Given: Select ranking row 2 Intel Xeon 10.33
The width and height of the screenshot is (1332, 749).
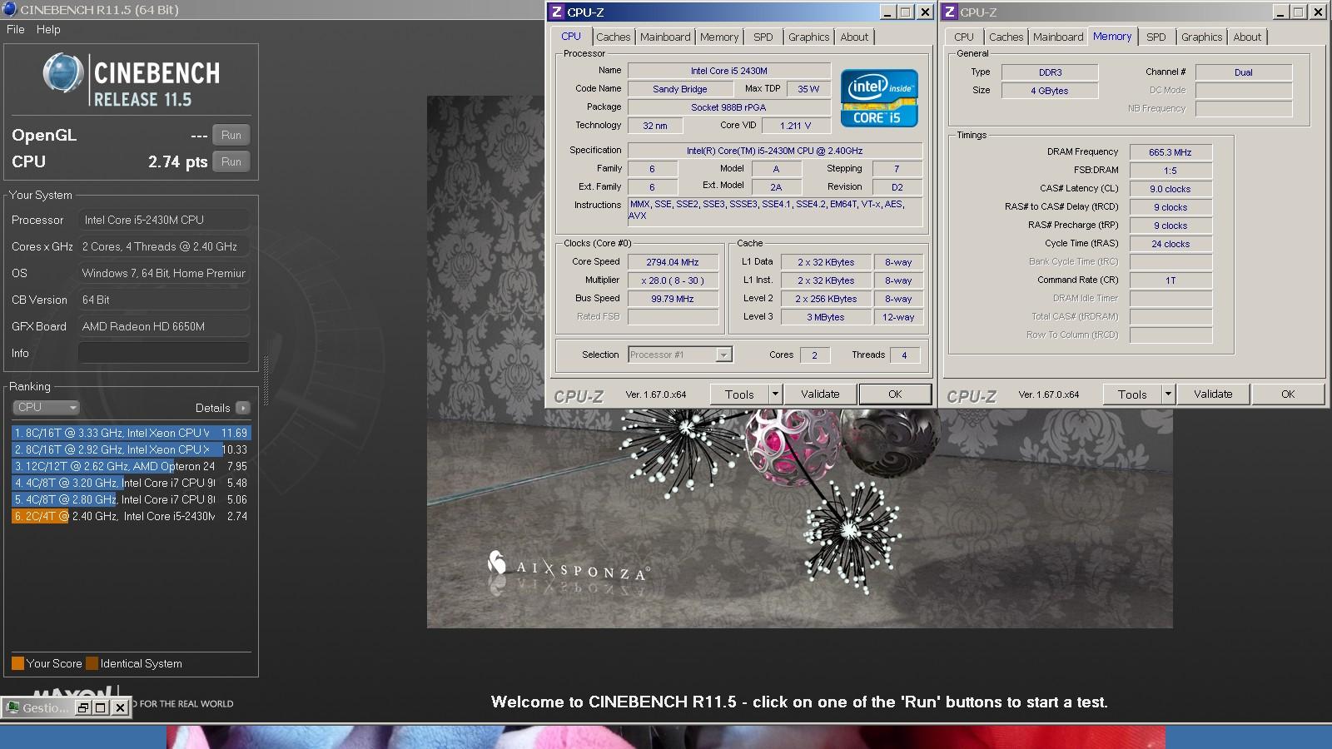Looking at the screenshot, I should pyautogui.click(x=131, y=449).
